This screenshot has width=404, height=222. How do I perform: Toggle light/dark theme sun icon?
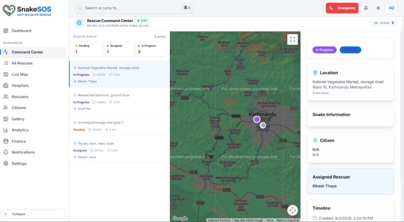(378, 8)
